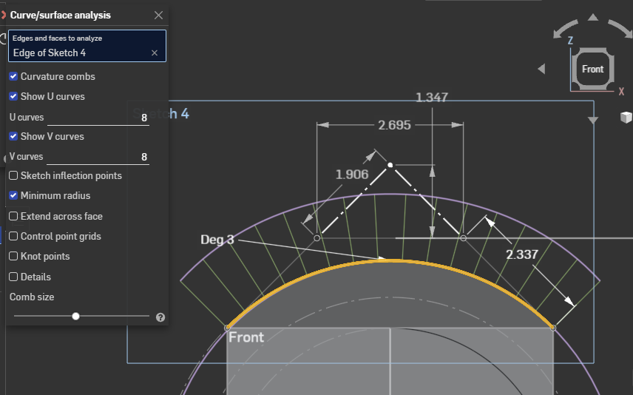Image resolution: width=633 pixels, height=395 pixels.
Task: Enable Knot points checkbox
Action: point(13,256)
